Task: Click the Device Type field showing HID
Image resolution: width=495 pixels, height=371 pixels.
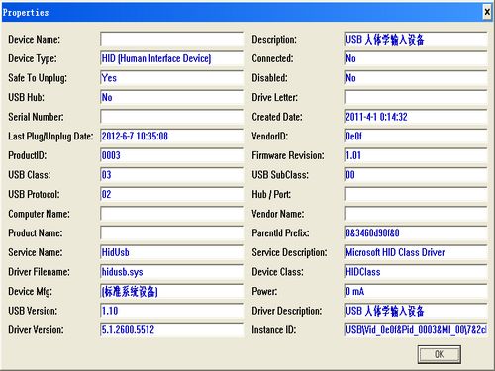Action: coord(171,58)
